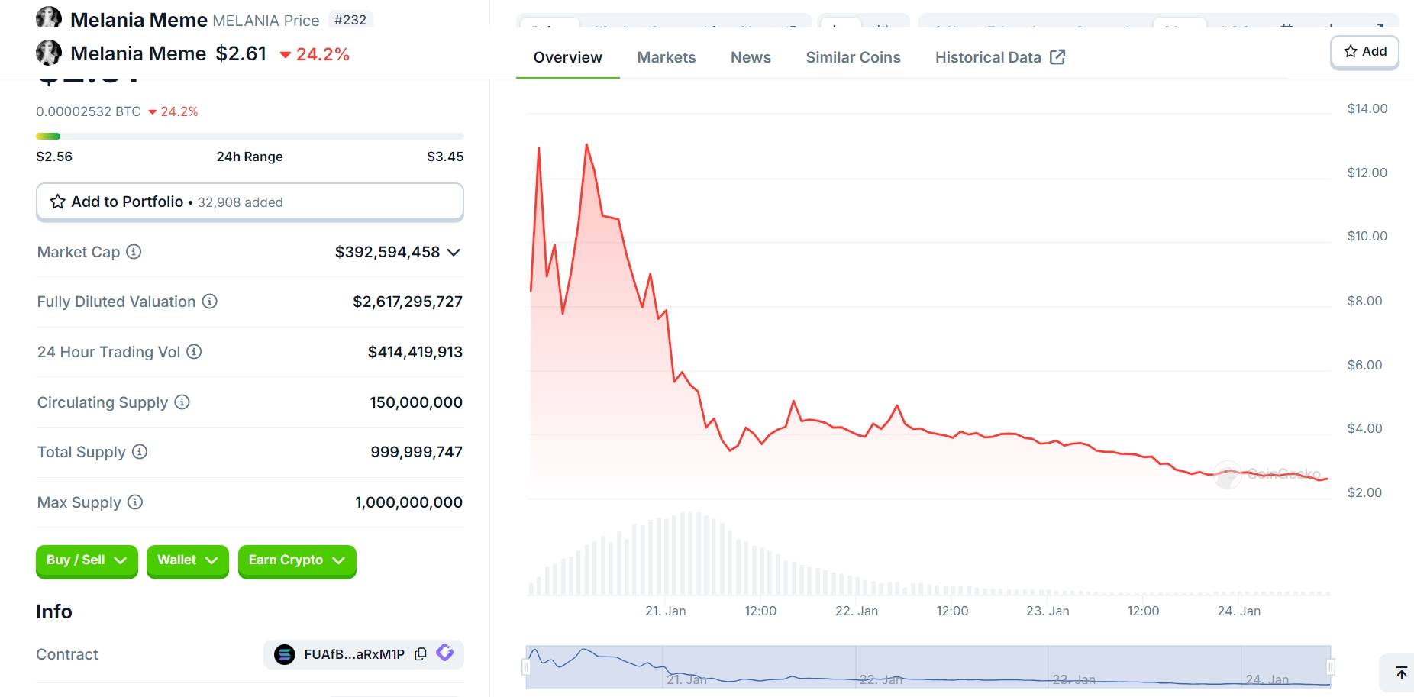Open the Similar Coins tab
This screenshot has width=1414, height=697.
pos(853,57)
